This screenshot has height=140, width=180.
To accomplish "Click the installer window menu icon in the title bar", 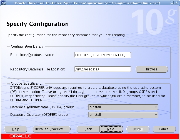I will point(3,3).
